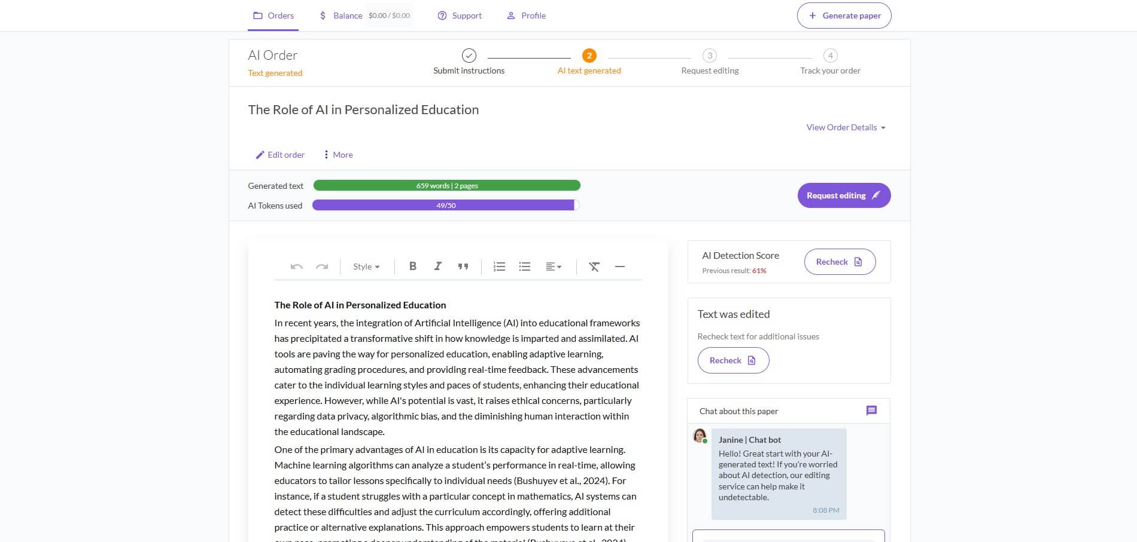
Task: Click the Request editing button
Action: [843, 195]
